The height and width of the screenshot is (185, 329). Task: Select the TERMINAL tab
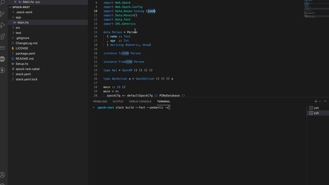(163, 102)
